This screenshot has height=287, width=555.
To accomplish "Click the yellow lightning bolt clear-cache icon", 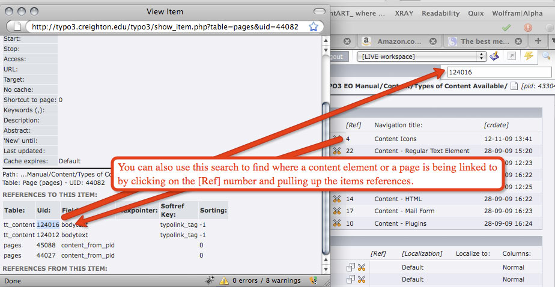I will [529, 56].
